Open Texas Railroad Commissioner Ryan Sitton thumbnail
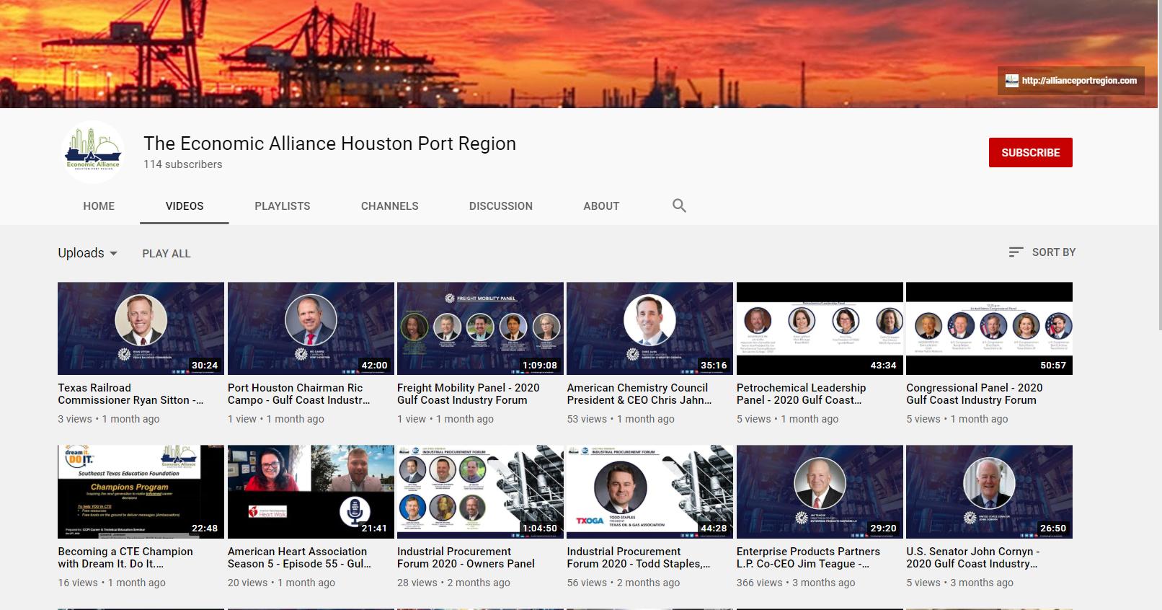This screenshot has width=1162, height=610. coord(141,329)
